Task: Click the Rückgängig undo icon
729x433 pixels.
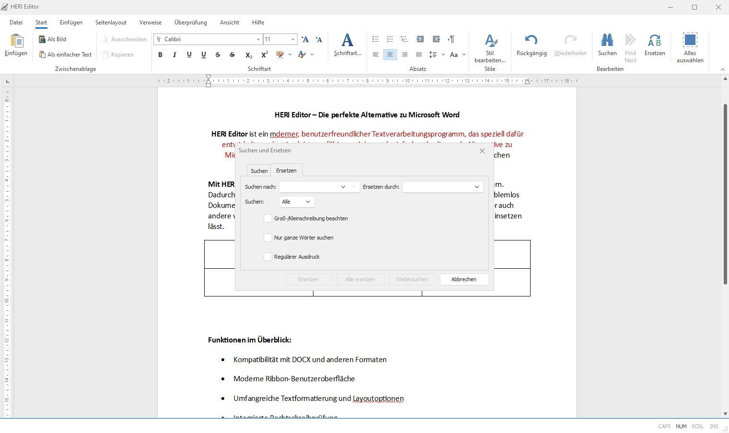Action: pyautogui.click(x=531, y=40)
